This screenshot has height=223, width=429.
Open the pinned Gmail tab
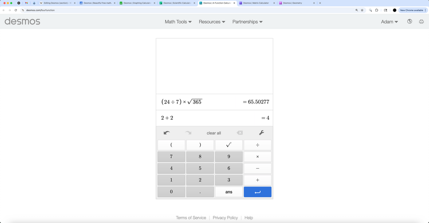26,3
